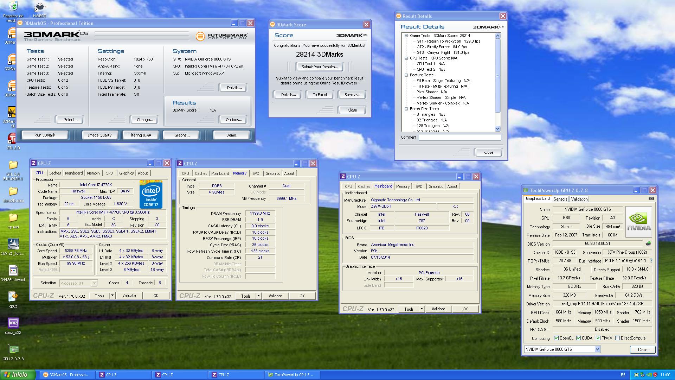Launch the GPU-Z.0.7.8 desktop icon

[13, 353]
